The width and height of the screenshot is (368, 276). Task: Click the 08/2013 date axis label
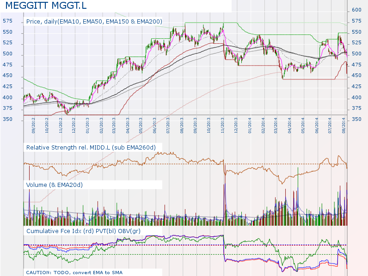coord(182,126)
